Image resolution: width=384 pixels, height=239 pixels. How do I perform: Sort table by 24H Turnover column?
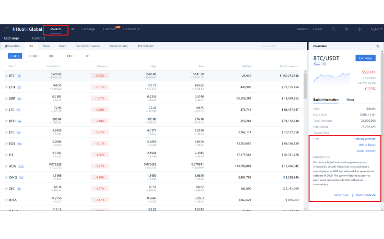[x=289, y=66]
